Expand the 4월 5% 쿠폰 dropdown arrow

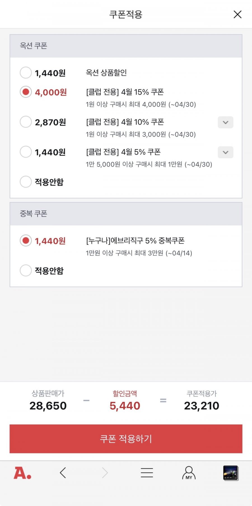pos(225,152)
